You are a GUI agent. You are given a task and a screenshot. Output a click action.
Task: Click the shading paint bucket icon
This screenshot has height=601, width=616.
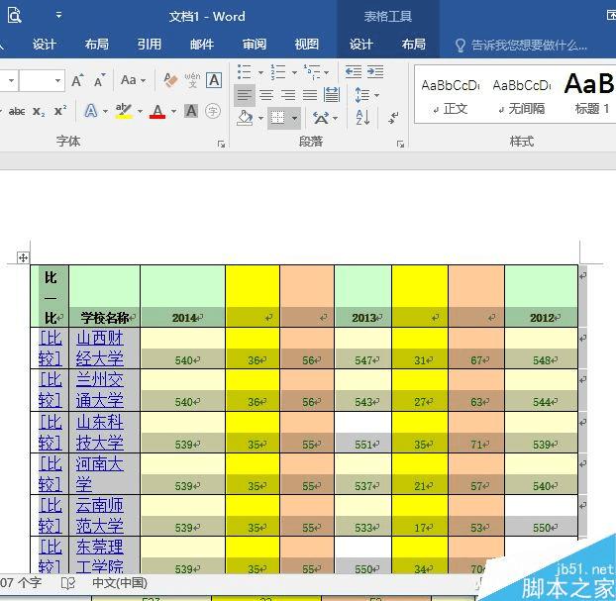coord(245,118)
